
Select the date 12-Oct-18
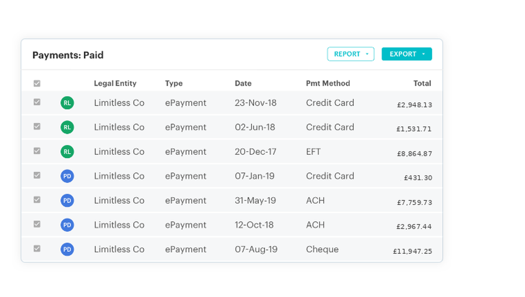tap(254, 225)
